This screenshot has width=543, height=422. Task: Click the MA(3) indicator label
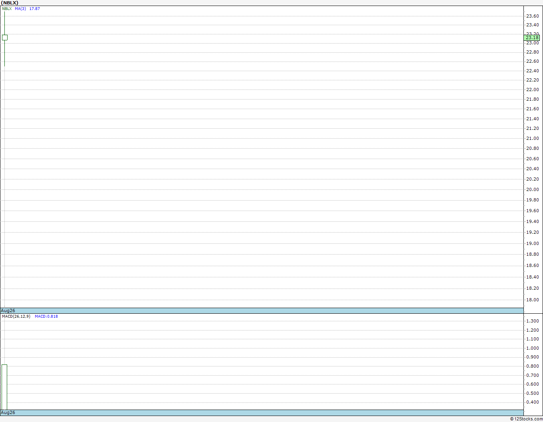(x=20, y=9)
